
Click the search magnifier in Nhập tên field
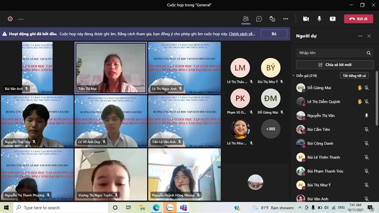[x=369, y=53]
